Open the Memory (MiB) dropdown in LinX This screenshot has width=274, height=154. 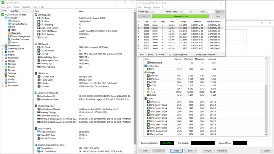click(x=183, y=12)
